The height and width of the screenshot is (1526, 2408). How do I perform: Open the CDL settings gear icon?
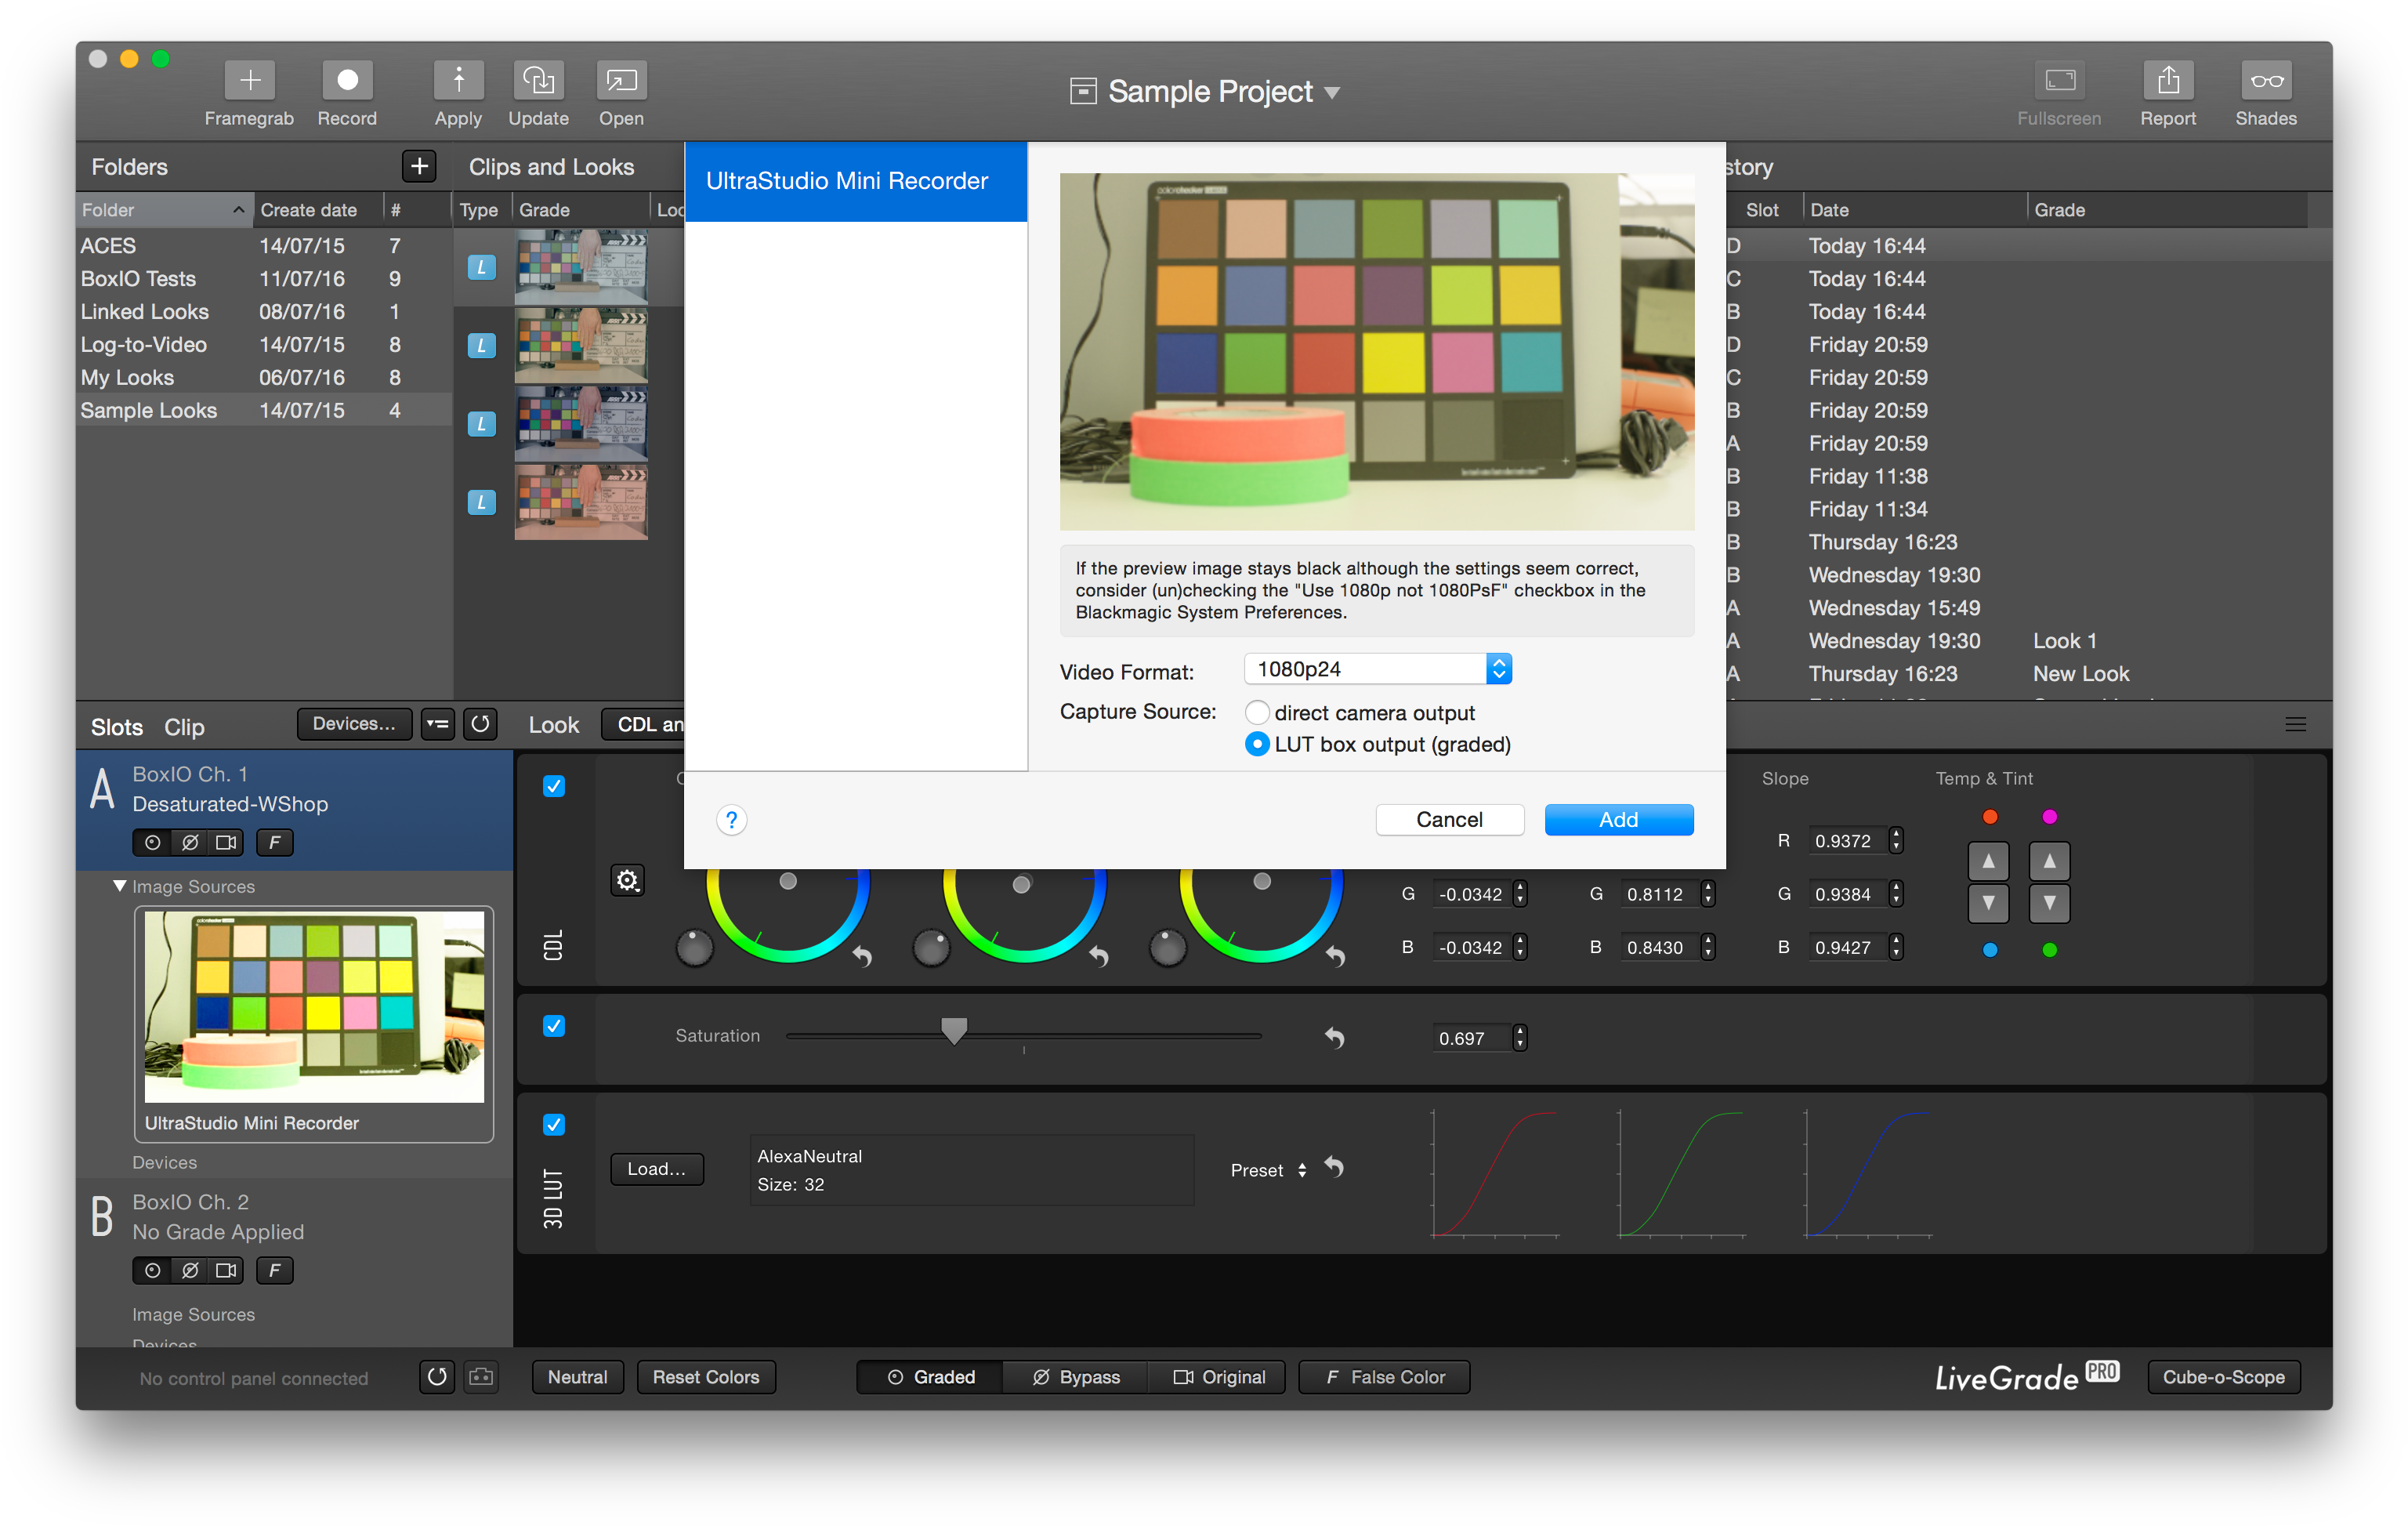pyautogui.click(x=627, y=880)
